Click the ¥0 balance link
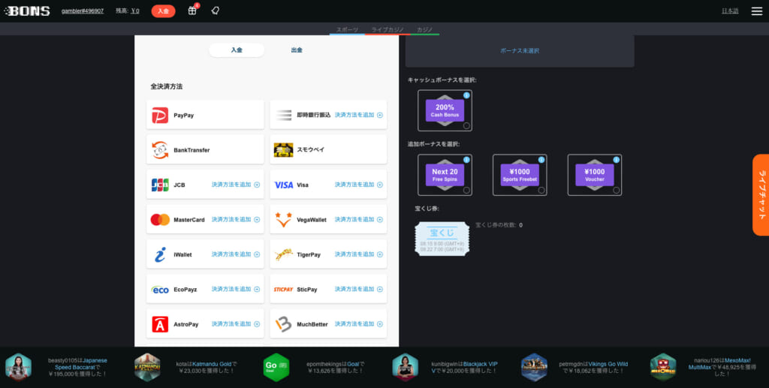This screenshot has width=769, height=388. point(135,11)
